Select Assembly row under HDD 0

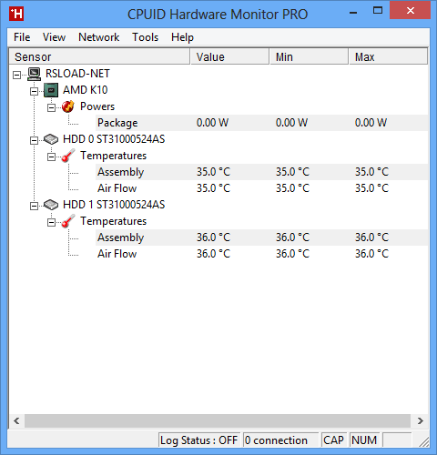tap(262, 172)
